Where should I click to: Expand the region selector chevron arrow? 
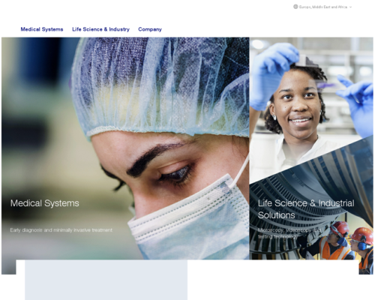(350, 7)
